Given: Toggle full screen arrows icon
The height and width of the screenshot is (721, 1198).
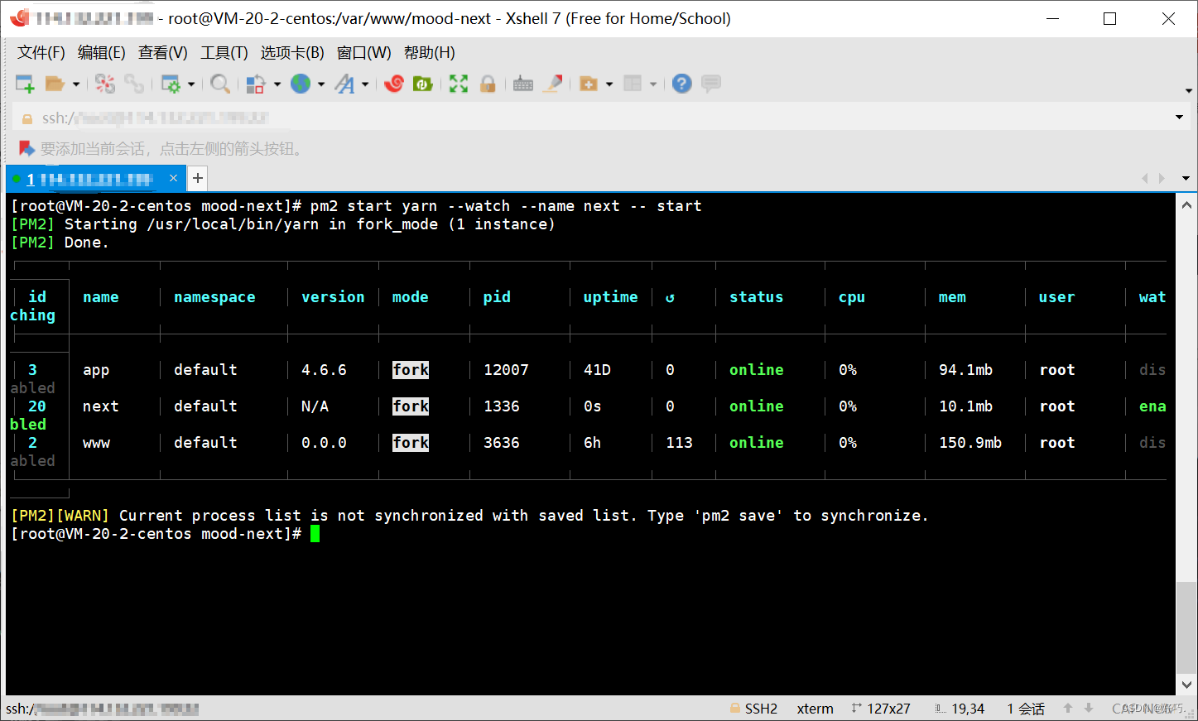Looking at the screenshot, I should click(459, 84).
